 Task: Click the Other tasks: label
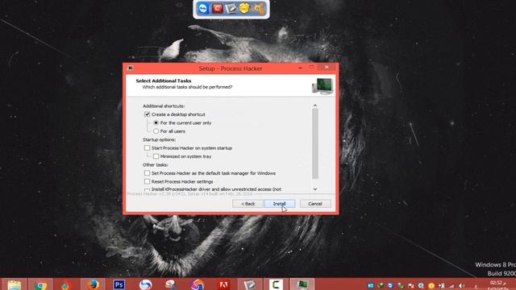156,164
